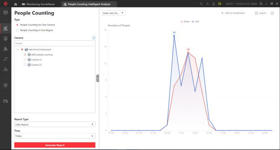Click in the camera Search field
Viewport: 280px width, 150px height.
[55, 43]
